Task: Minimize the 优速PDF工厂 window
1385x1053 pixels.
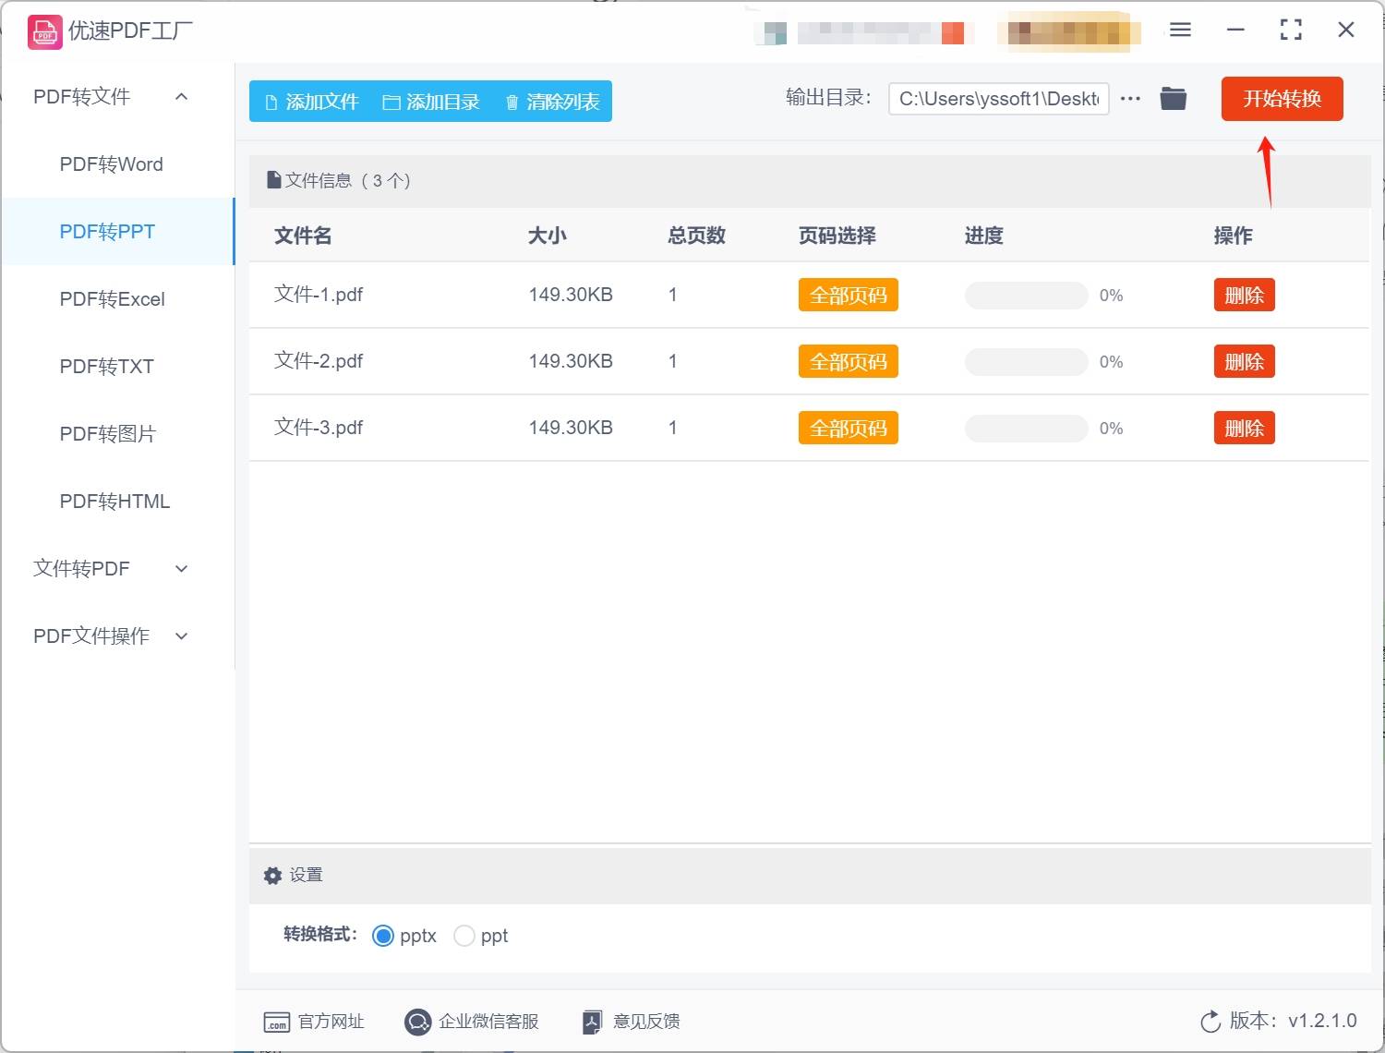Action: (x=1235, y=30)
